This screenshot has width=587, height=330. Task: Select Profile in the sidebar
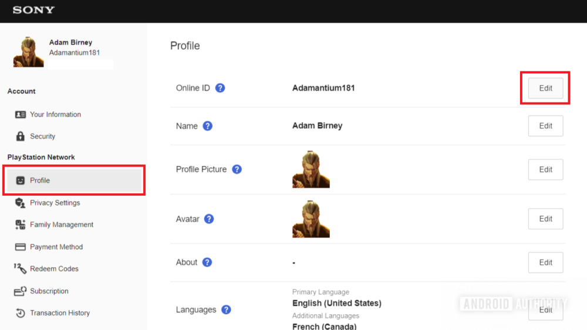(40, 181)
